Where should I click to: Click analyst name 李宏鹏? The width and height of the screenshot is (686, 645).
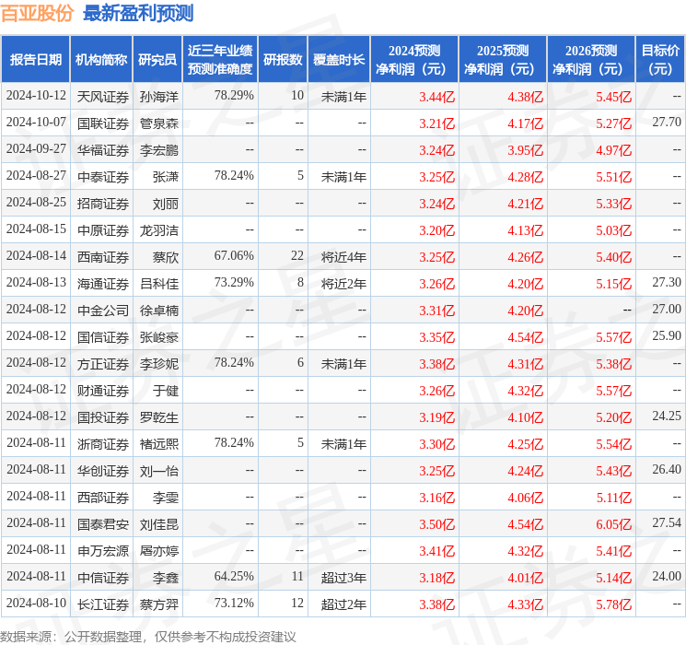click(x=159, y=150)
